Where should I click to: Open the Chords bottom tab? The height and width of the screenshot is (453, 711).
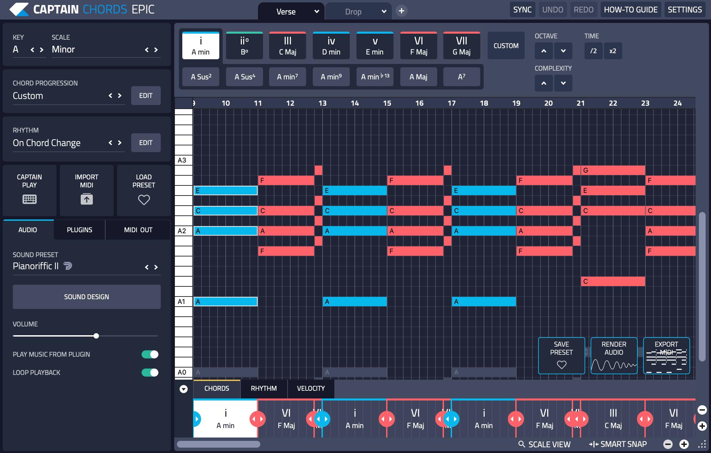(217, 388)
